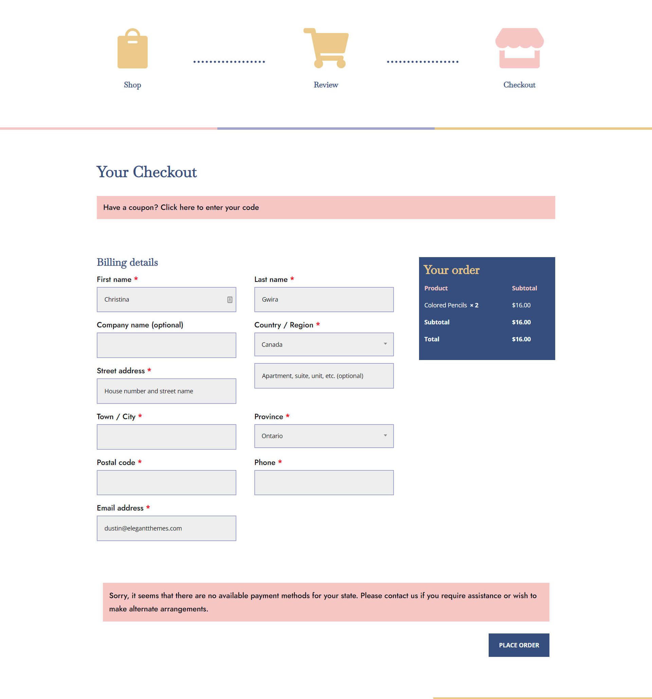Click the Street address field
This screenshot has height=699, width=652.
(166, 391)
